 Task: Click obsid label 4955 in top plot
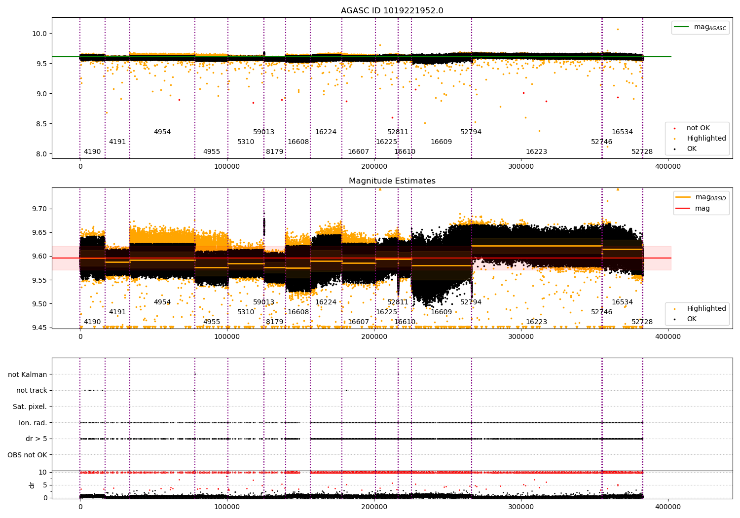pos(212,152)
